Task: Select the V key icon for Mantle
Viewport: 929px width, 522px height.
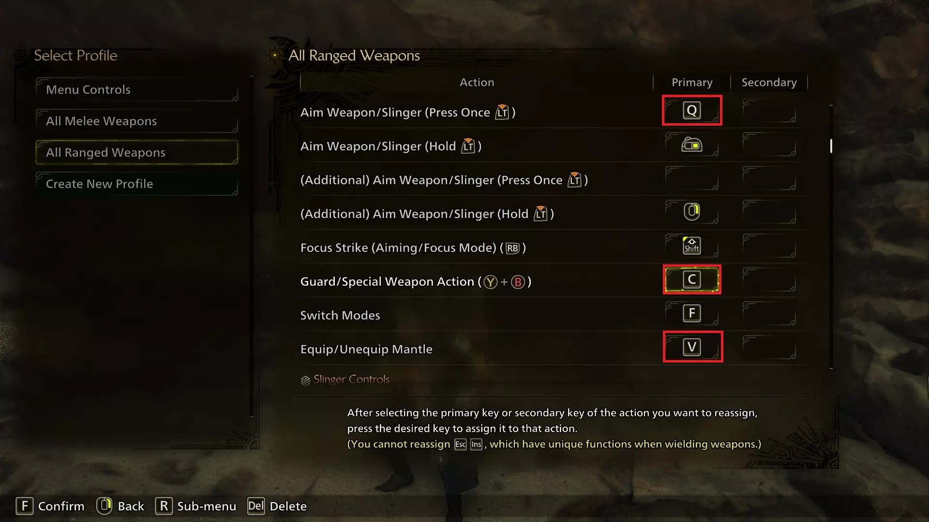Action: (x=692, y=347)
